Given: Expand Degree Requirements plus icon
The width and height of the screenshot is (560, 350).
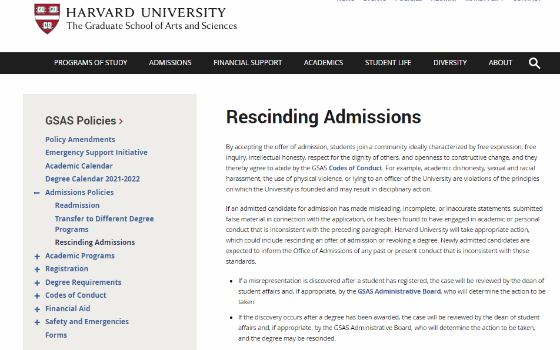Looking at the screenshot, I should point(37,282).
